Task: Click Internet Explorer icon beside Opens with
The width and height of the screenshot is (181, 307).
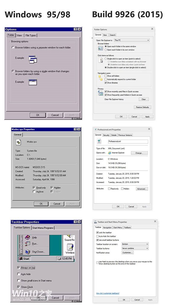Action: point(110,153)
